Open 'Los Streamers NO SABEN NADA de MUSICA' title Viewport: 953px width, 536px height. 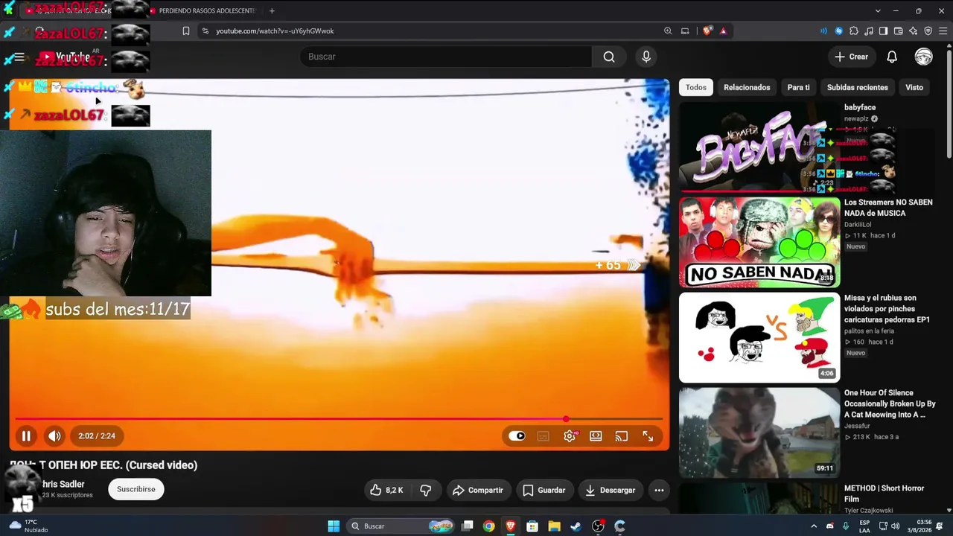click(888, 208)
